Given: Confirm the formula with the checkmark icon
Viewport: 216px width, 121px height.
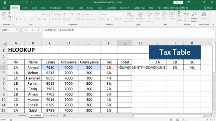Looking at the screenshot, I should tap(32, 30).
